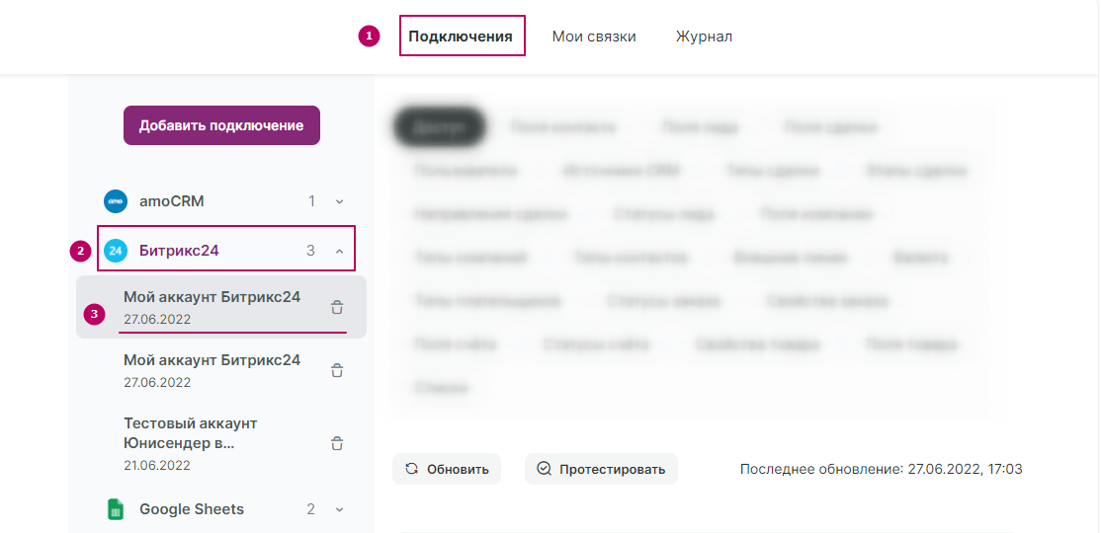This screenshot has width=1101, height=533.
Task: Click the Обновить refresh button
Action: pyautogui.click(x=447, y=469)
